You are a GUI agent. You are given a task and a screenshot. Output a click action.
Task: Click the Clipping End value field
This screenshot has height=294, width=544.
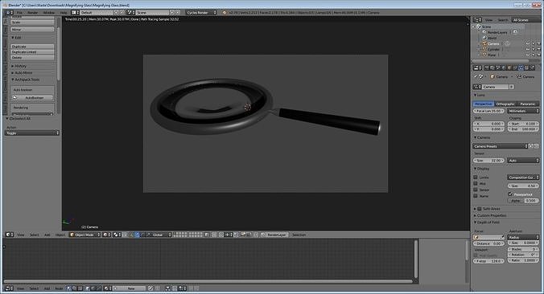pyautogui.click(x=523, y=129)
